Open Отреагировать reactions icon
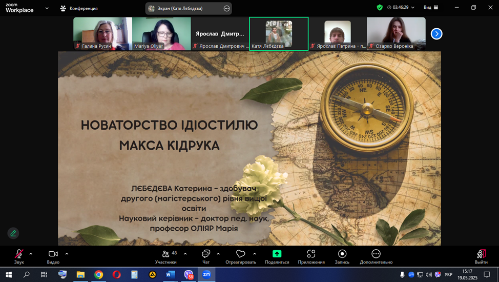Image resolution: width=499 pixels, height=282 pixels. (240, 254)
